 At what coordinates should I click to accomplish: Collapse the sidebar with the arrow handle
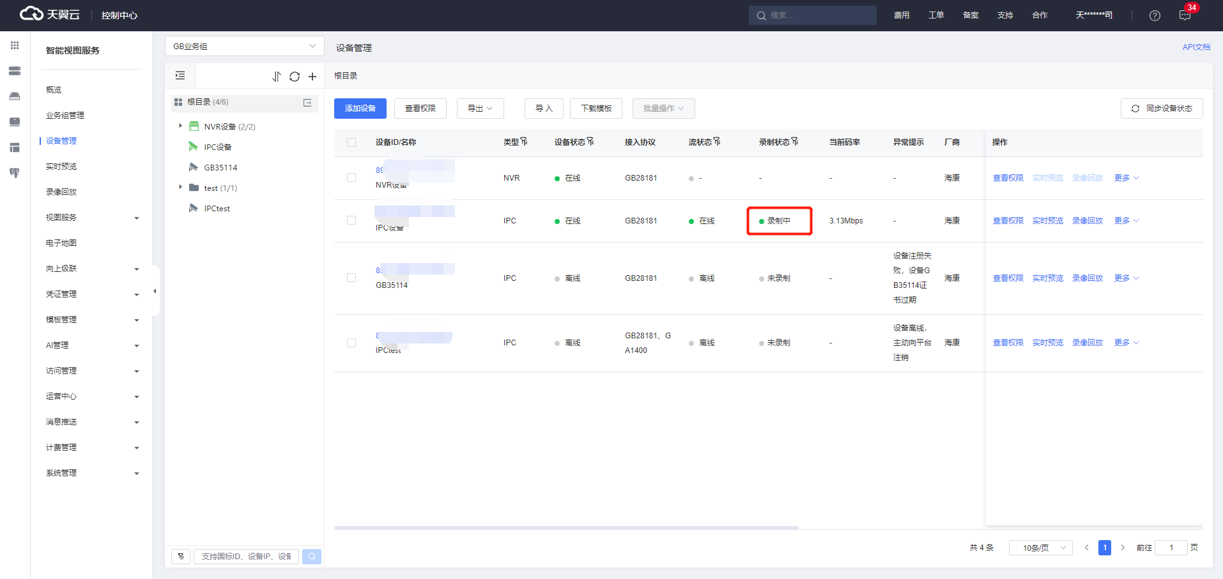click(x=155, y=291)
